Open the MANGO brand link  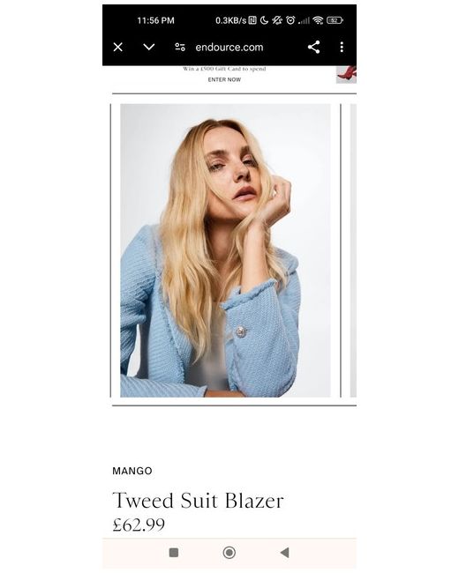(x=132, y=471)
